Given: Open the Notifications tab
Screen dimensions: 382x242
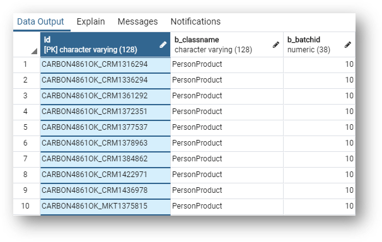Looking at the screenshot, I should 195,21.
